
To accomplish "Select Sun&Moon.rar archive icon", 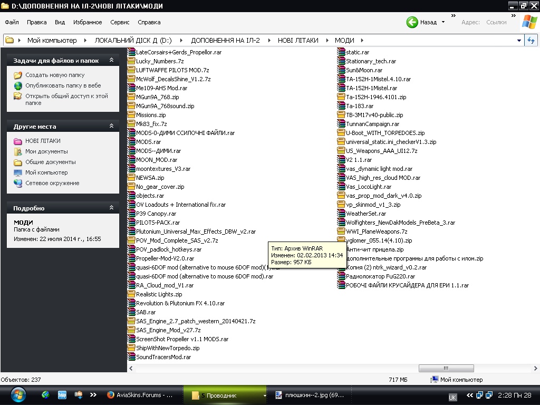I will point(341,70).
